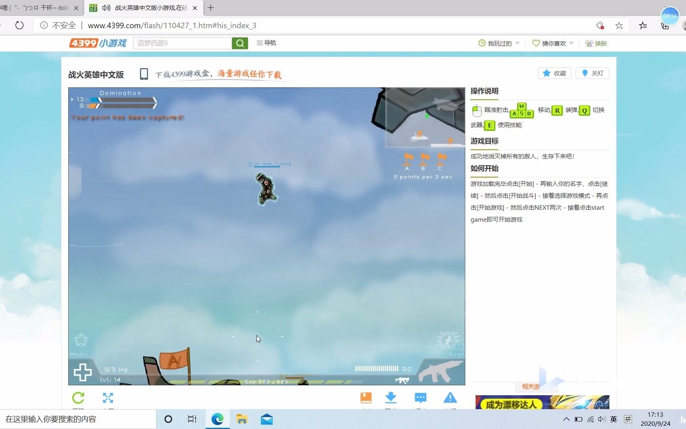Click the battery icon in system tray
This screenshot has height=429, width=686.
click(579, 419)
